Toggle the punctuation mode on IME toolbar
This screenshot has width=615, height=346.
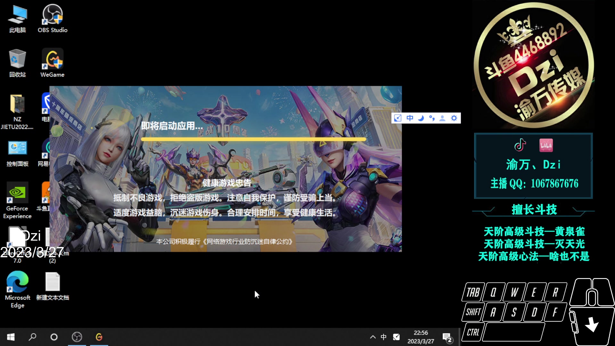coord(432,118)
